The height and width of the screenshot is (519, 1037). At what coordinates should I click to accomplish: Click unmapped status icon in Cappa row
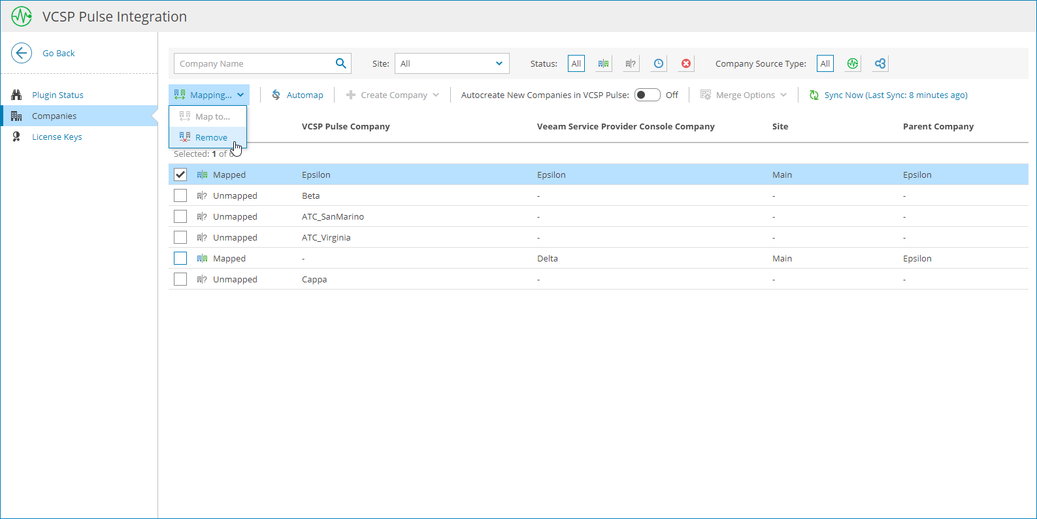[202, 279]
